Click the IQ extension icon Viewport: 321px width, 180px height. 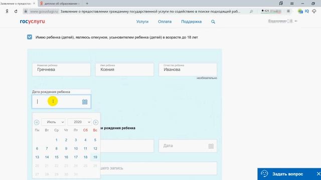pyautogui.click(x=306, y=11)
